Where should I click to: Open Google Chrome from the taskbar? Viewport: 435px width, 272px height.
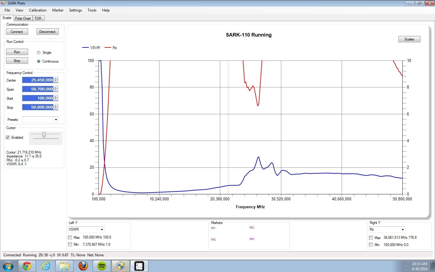(27, 266)
